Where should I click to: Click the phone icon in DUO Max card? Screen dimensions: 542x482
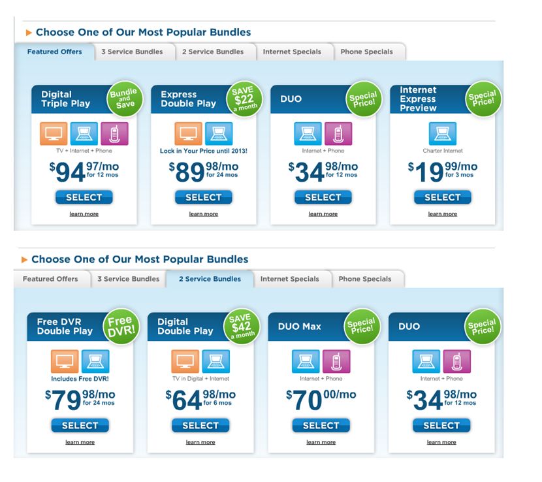pos(336,361)
